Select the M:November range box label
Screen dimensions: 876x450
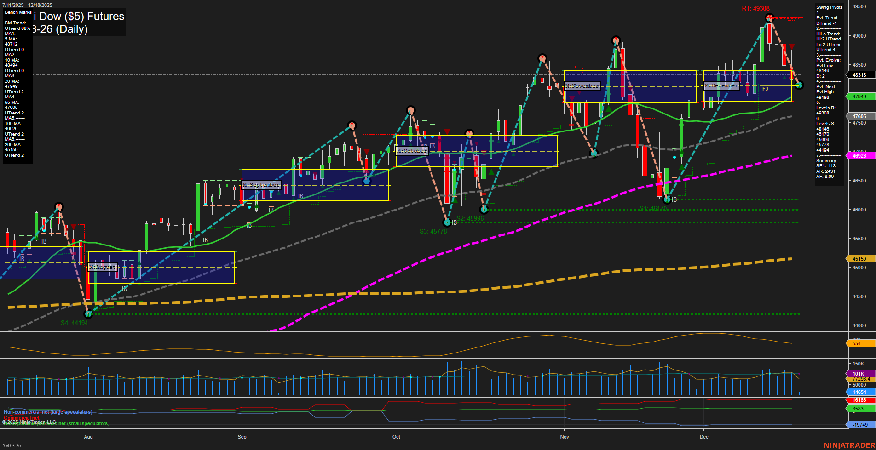[582, 85]
